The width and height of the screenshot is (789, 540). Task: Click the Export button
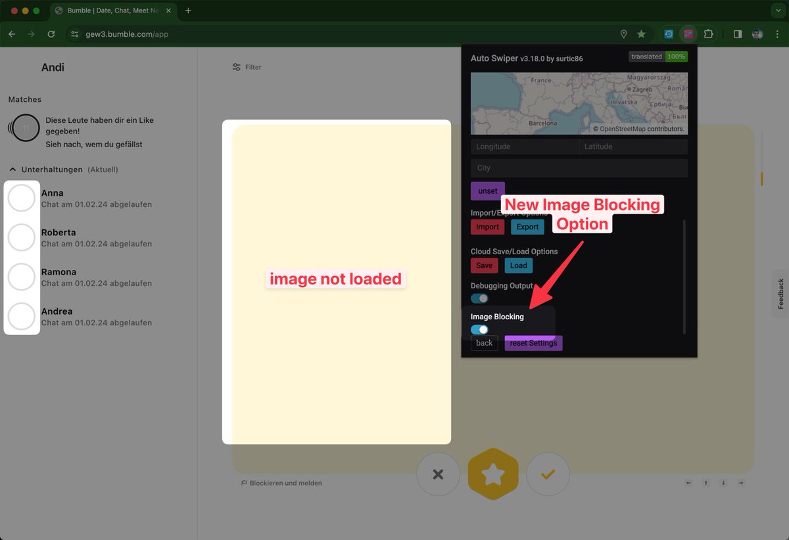[527, 227]
